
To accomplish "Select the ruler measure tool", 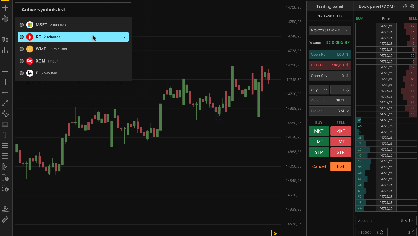I will [x=5, y=219].
